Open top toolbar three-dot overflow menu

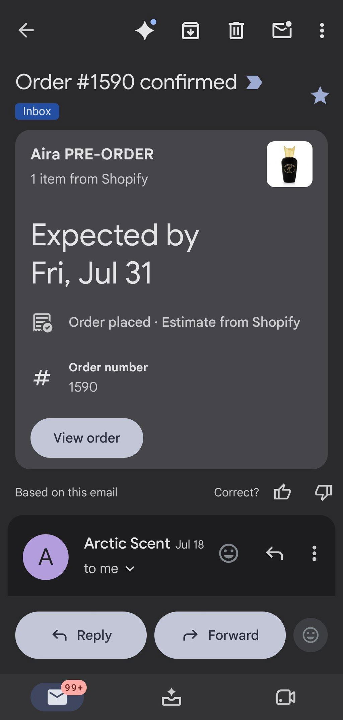(x=322, y=31)
